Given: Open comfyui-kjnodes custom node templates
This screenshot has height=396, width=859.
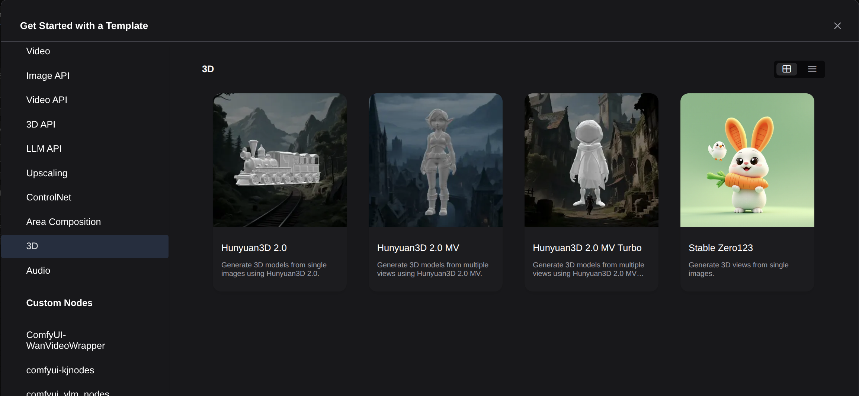Looking at the screenshot, I should pyautogui.click(x=85, y=370).
